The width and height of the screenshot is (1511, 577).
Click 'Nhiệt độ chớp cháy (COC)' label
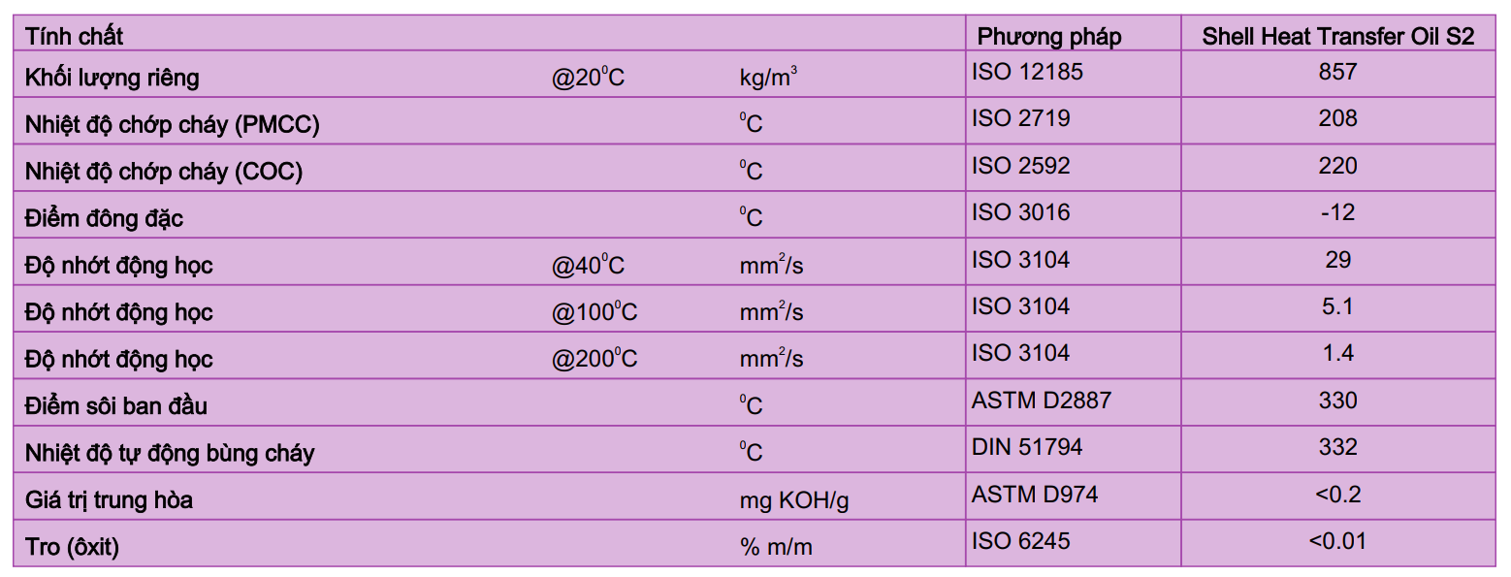[163, 172]
